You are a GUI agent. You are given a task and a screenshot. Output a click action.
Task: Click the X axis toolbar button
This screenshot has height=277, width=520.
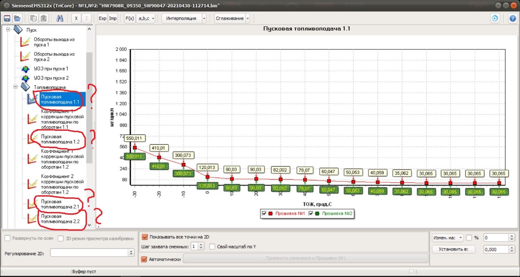coord(76,18)
